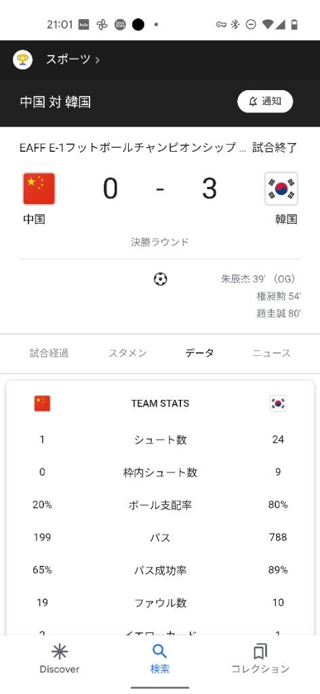Tap Korea flag in TEAM STATS header
320x694 pixels.
click(x=278, y=404)
